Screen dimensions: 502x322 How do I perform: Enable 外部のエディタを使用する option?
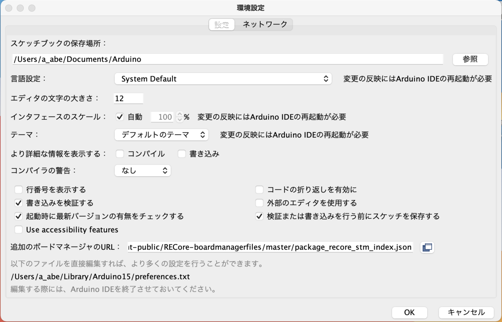pos(259,203)
